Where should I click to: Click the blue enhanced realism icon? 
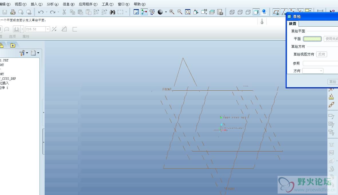point(264,12)
